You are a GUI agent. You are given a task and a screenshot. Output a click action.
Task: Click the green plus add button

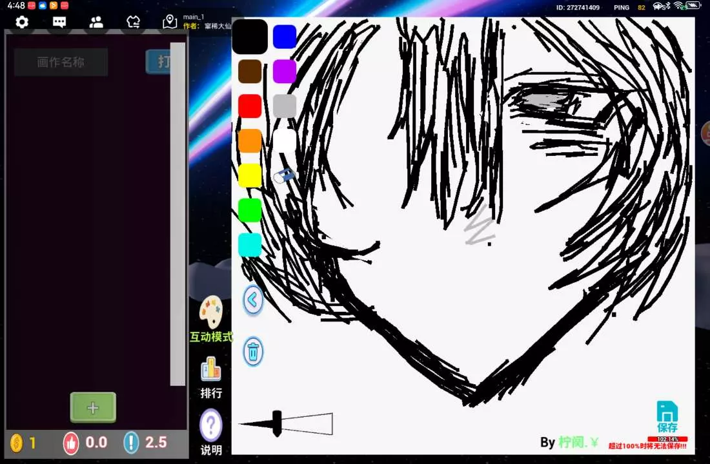pyautogui.click(x=93, y=407)
